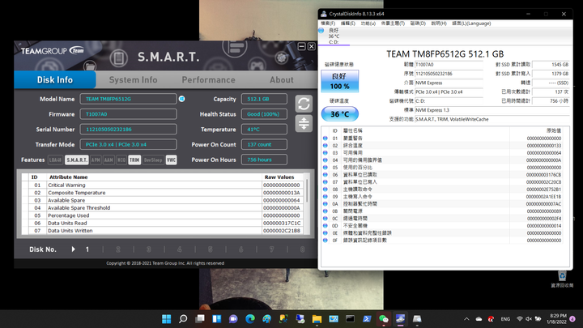Open the About tab
This screenshot has width=583, height=328.
[x=282, y=79]
